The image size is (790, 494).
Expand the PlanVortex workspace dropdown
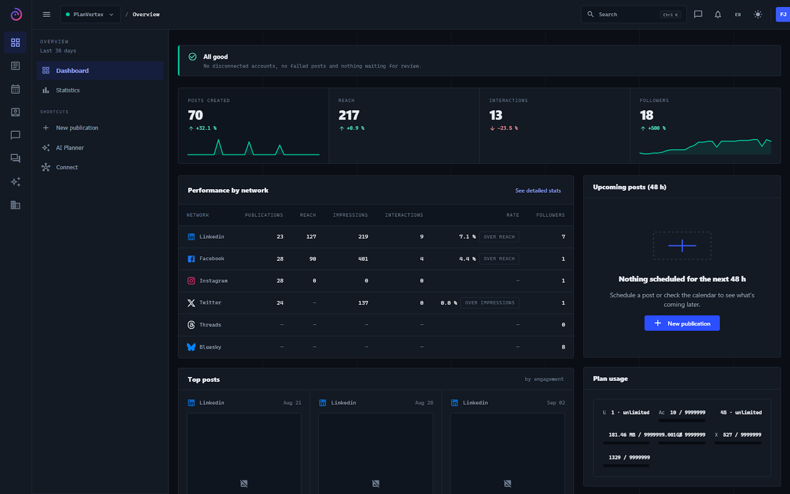click(x=90, y=14)
